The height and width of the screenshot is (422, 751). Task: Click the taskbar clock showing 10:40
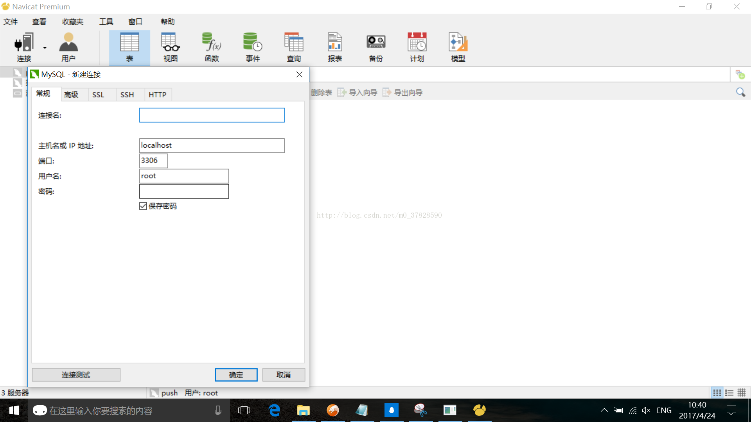(x=697, y=410)
